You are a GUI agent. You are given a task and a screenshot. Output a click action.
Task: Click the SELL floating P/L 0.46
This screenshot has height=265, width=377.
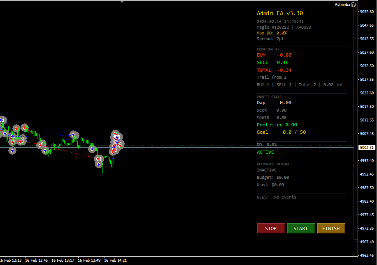coord(272,62)
